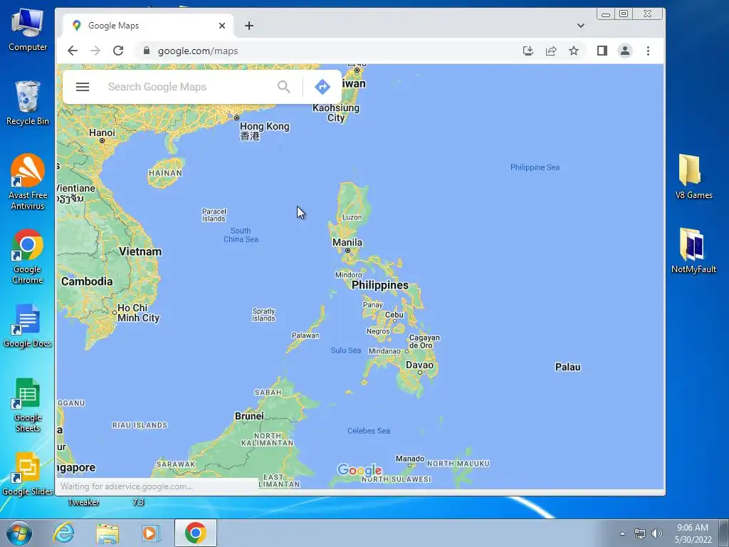Click the magnifier search icon in Maps
729x547 pixels.
(x=283, y=86)
